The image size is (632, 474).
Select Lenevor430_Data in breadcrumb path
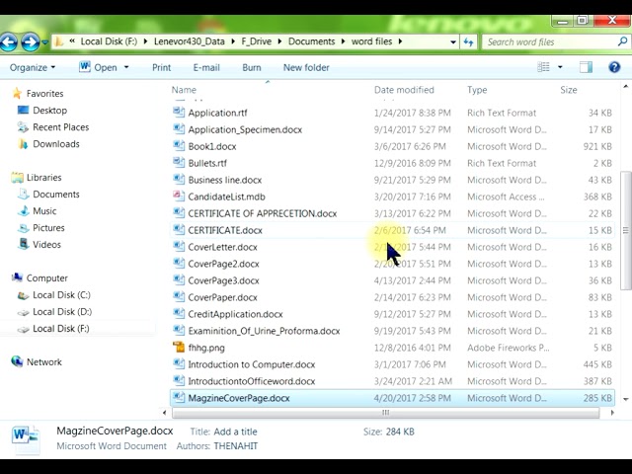pyautogui.click(x=189, y=41)
